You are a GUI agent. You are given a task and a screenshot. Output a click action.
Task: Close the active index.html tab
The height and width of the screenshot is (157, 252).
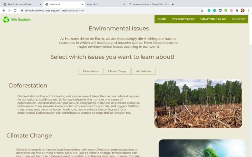coord(82,4)
